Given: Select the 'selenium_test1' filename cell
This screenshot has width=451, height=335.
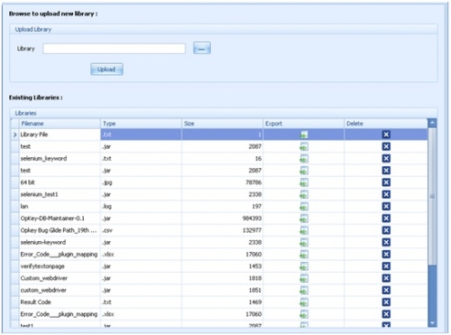Looking at the screenshot, I should [x=60, y=194].
